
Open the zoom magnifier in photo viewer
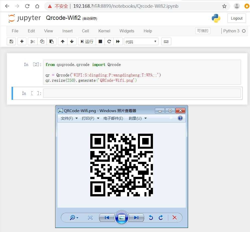pyautogui.click(x=74, y=217)
